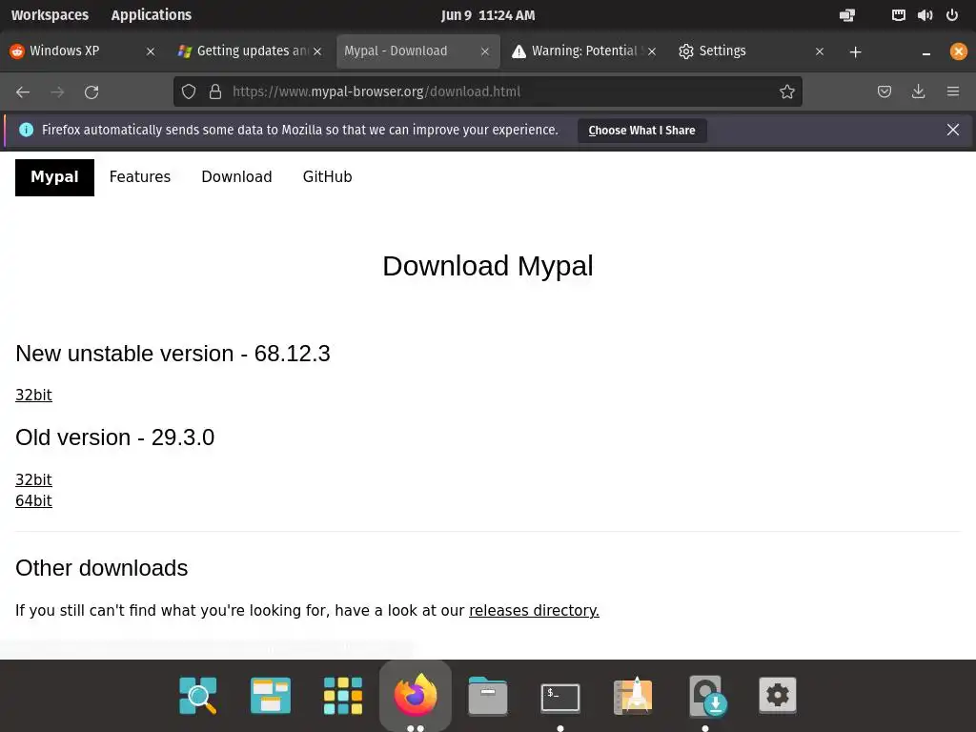976x732 pixels.
Task: Switch to the Windows XP tab
Action: click(83, 51)
